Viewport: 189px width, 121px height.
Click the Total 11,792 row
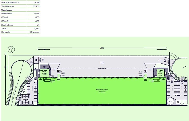point(20,28)
